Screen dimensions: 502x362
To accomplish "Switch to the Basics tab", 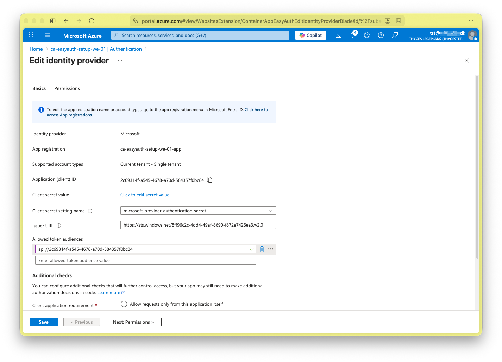I will coord(39,89).
